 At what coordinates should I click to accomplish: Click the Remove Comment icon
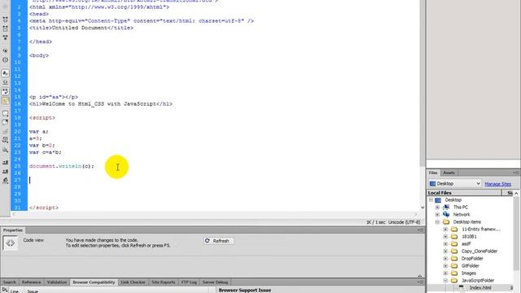[6, 122]
